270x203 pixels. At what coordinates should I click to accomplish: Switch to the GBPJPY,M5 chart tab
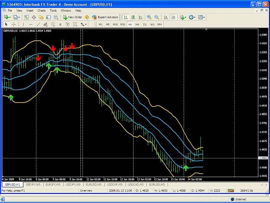33,184
